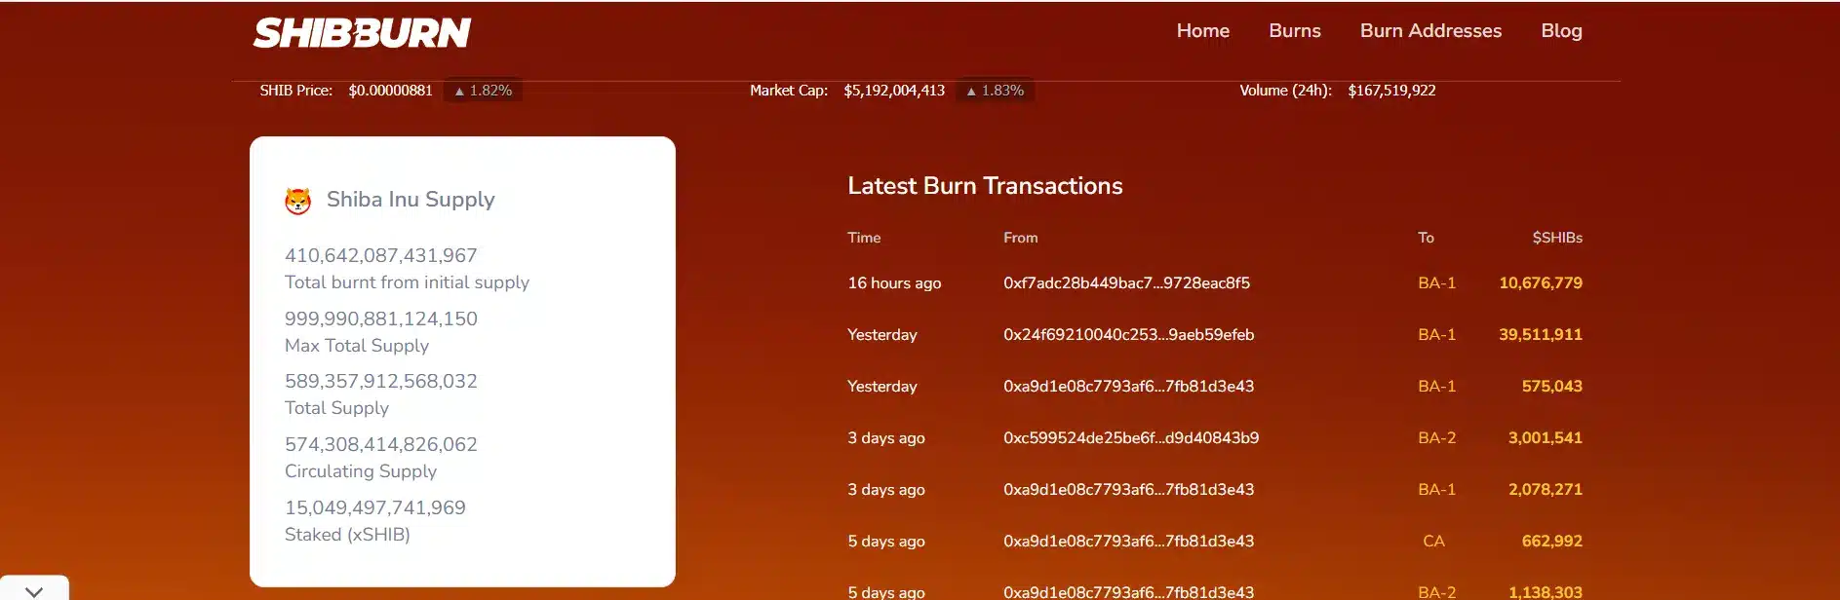1840x600 pixels.
Task: Expand the chevron tab at bottom left
Action: tap(34, 590)
